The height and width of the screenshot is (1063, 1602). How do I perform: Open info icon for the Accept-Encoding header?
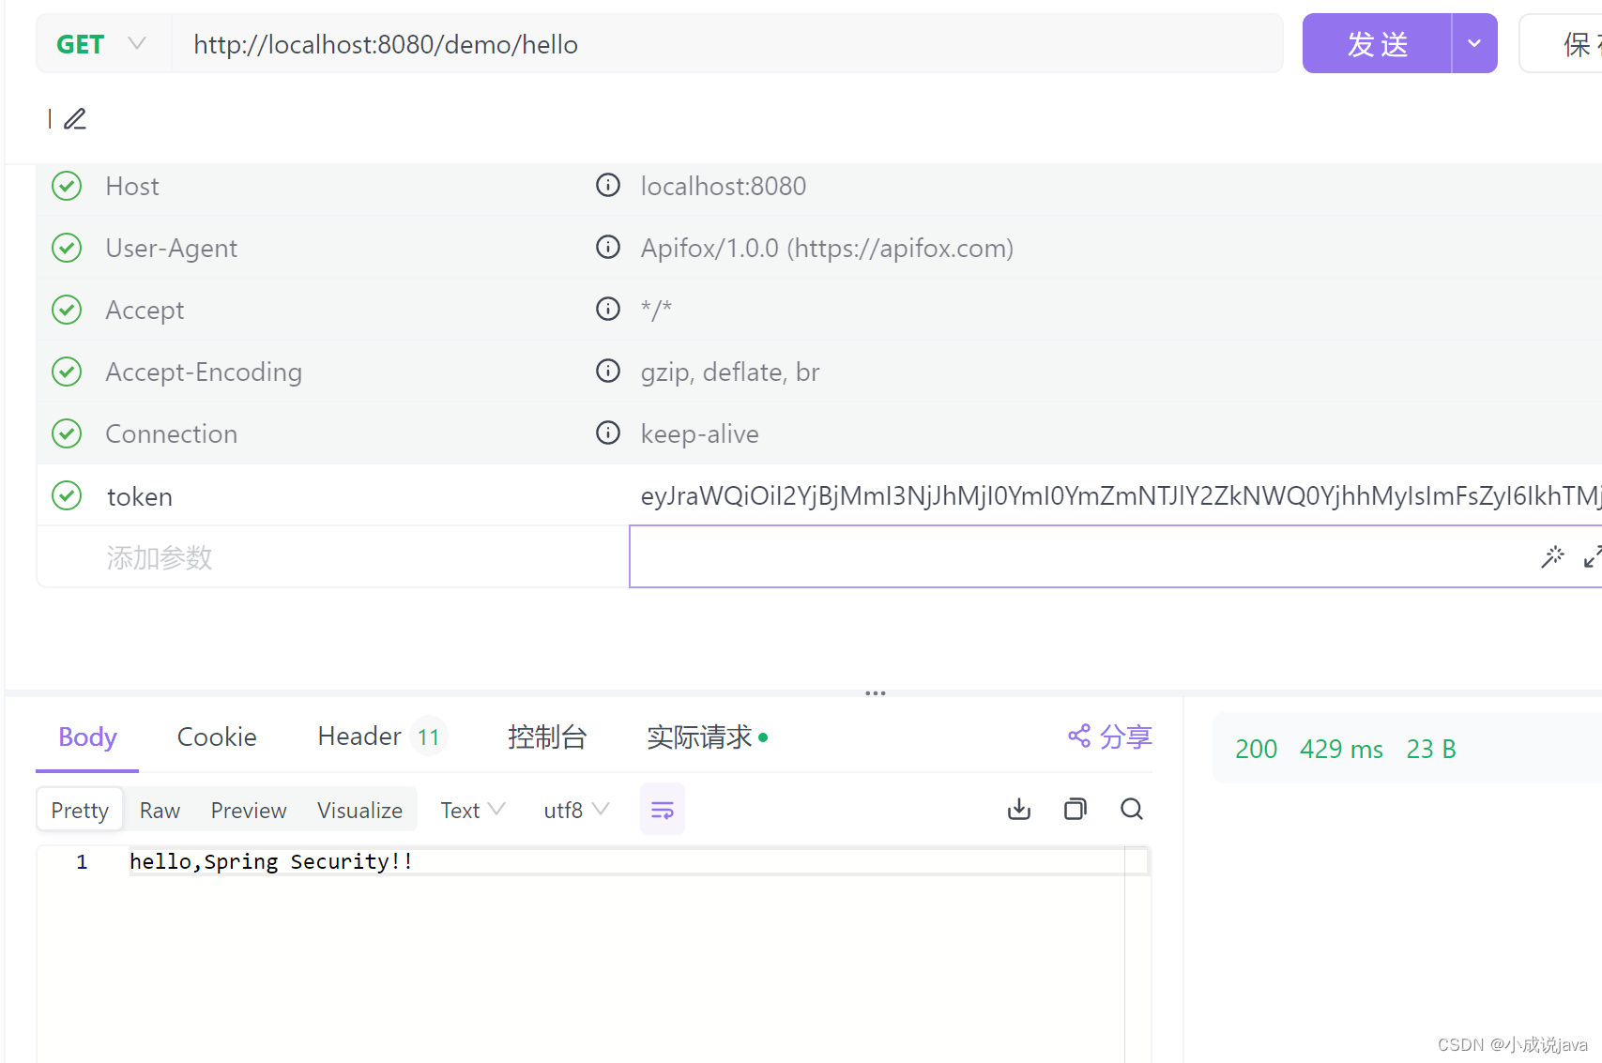pos(608,372)
